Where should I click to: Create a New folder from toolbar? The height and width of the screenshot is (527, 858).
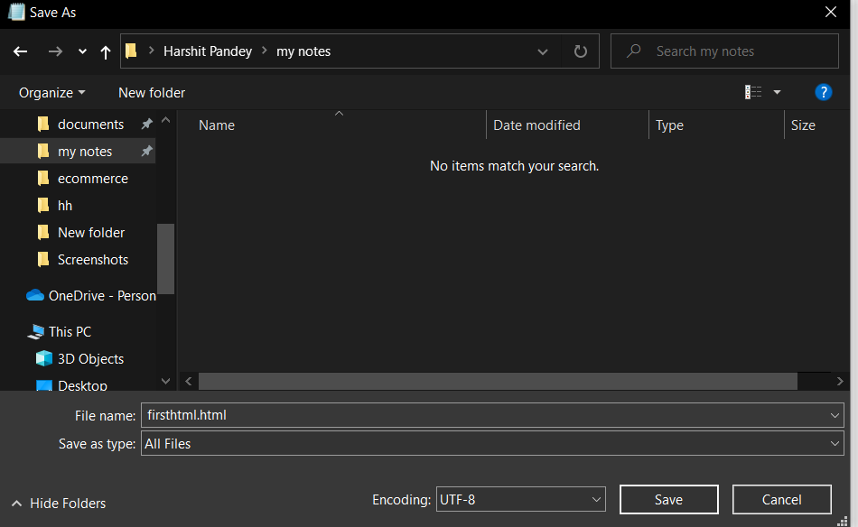point(152,93)
